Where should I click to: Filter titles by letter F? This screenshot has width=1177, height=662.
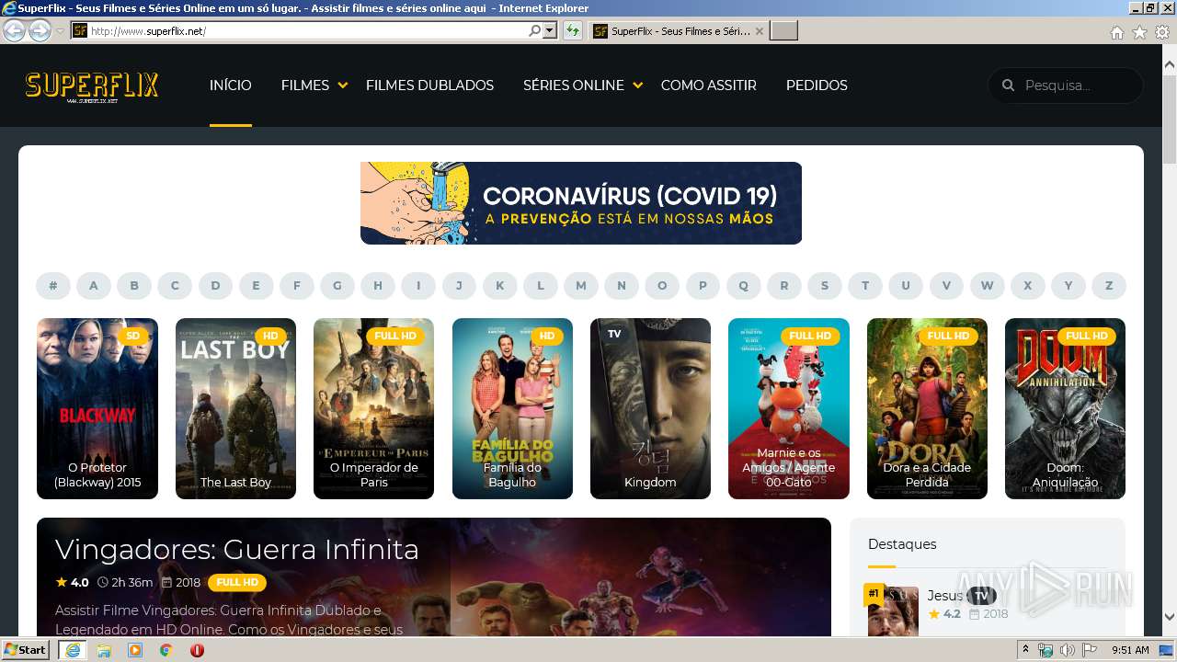296,285
